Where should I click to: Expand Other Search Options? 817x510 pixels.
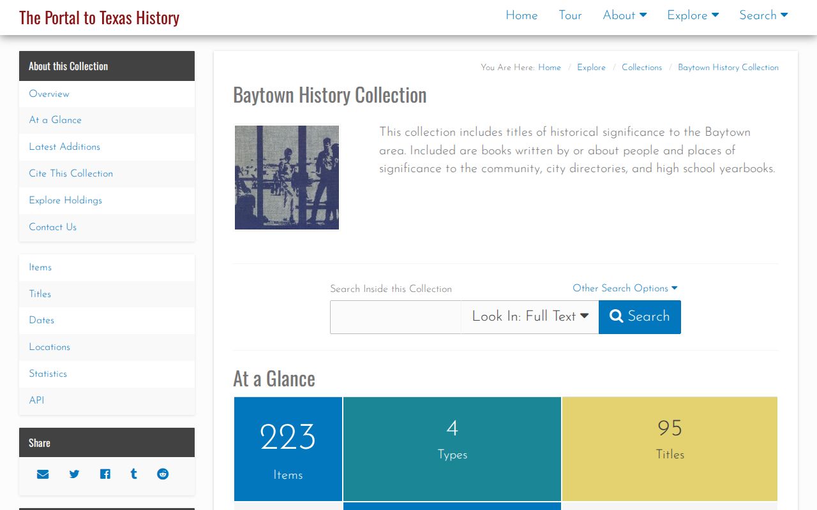point(625,288)
